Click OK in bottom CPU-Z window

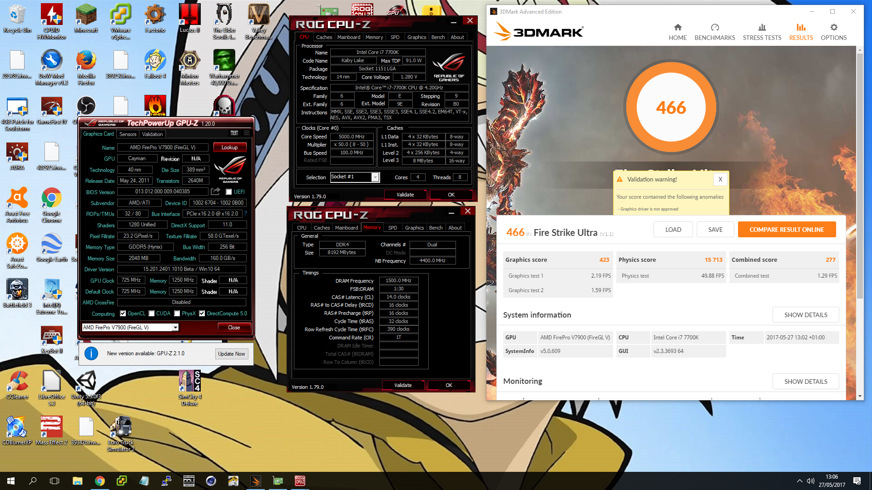coord(449,385)
